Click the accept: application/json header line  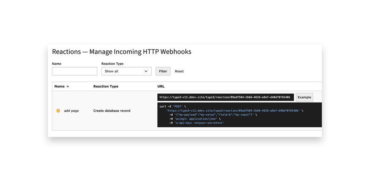195,119
